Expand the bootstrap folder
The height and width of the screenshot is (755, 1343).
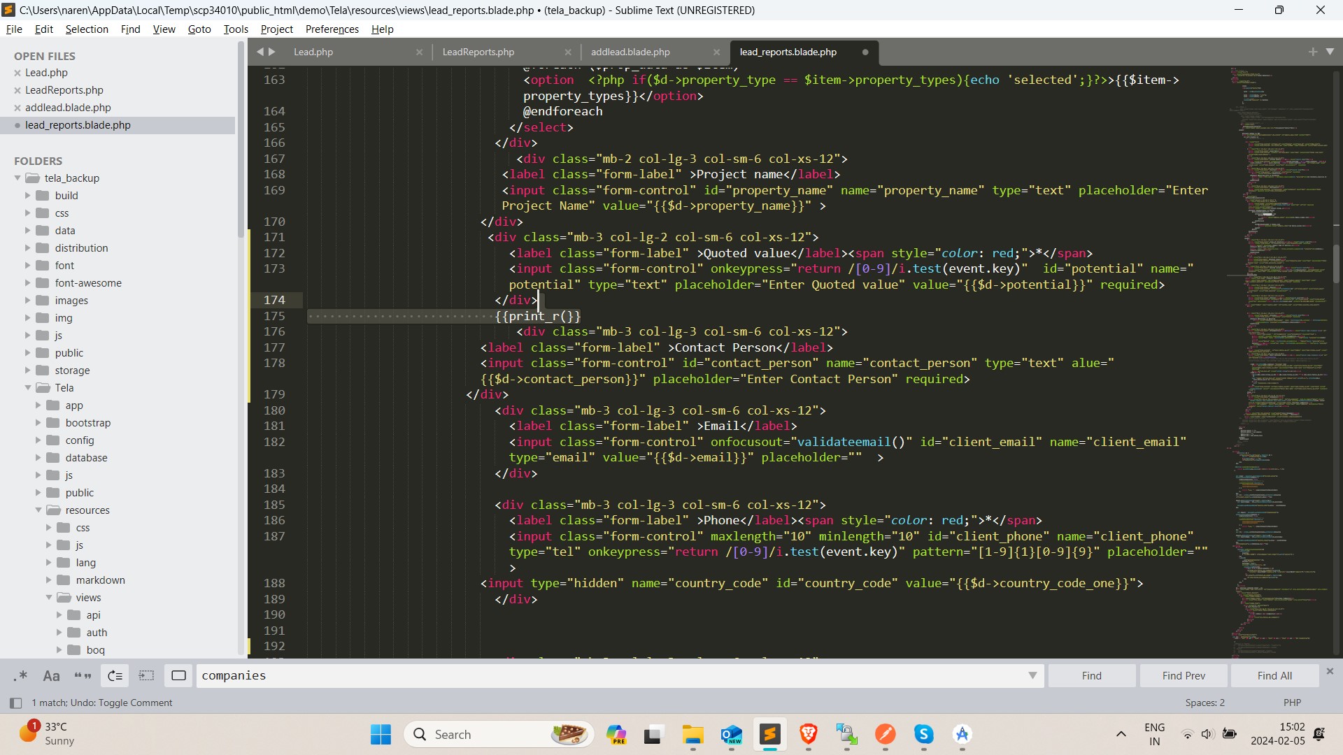38,423
